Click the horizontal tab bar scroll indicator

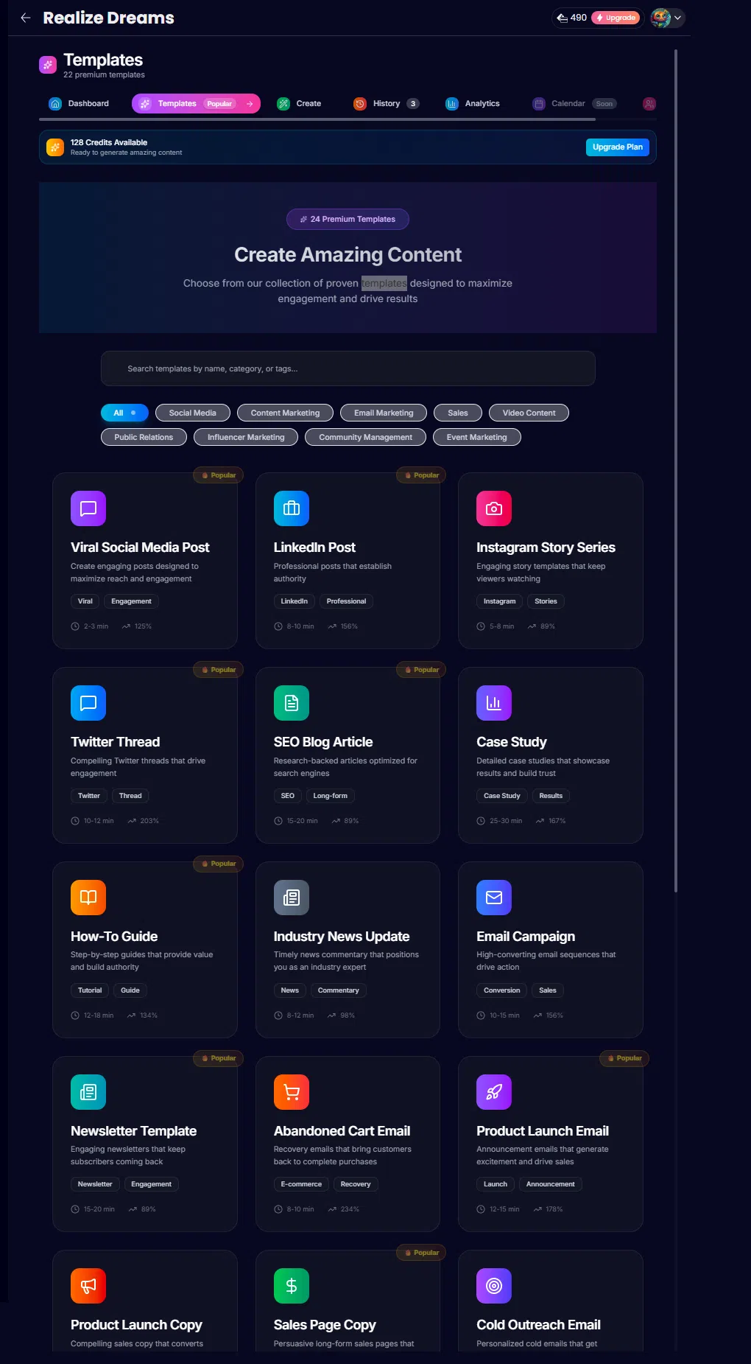click(317, 119)
